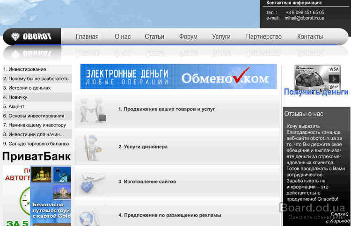Open the Новичку sidebar entry
Screen dimensions: 351x226
37,97
